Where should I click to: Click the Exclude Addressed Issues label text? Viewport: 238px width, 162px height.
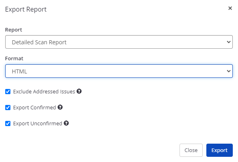point(44,92)
